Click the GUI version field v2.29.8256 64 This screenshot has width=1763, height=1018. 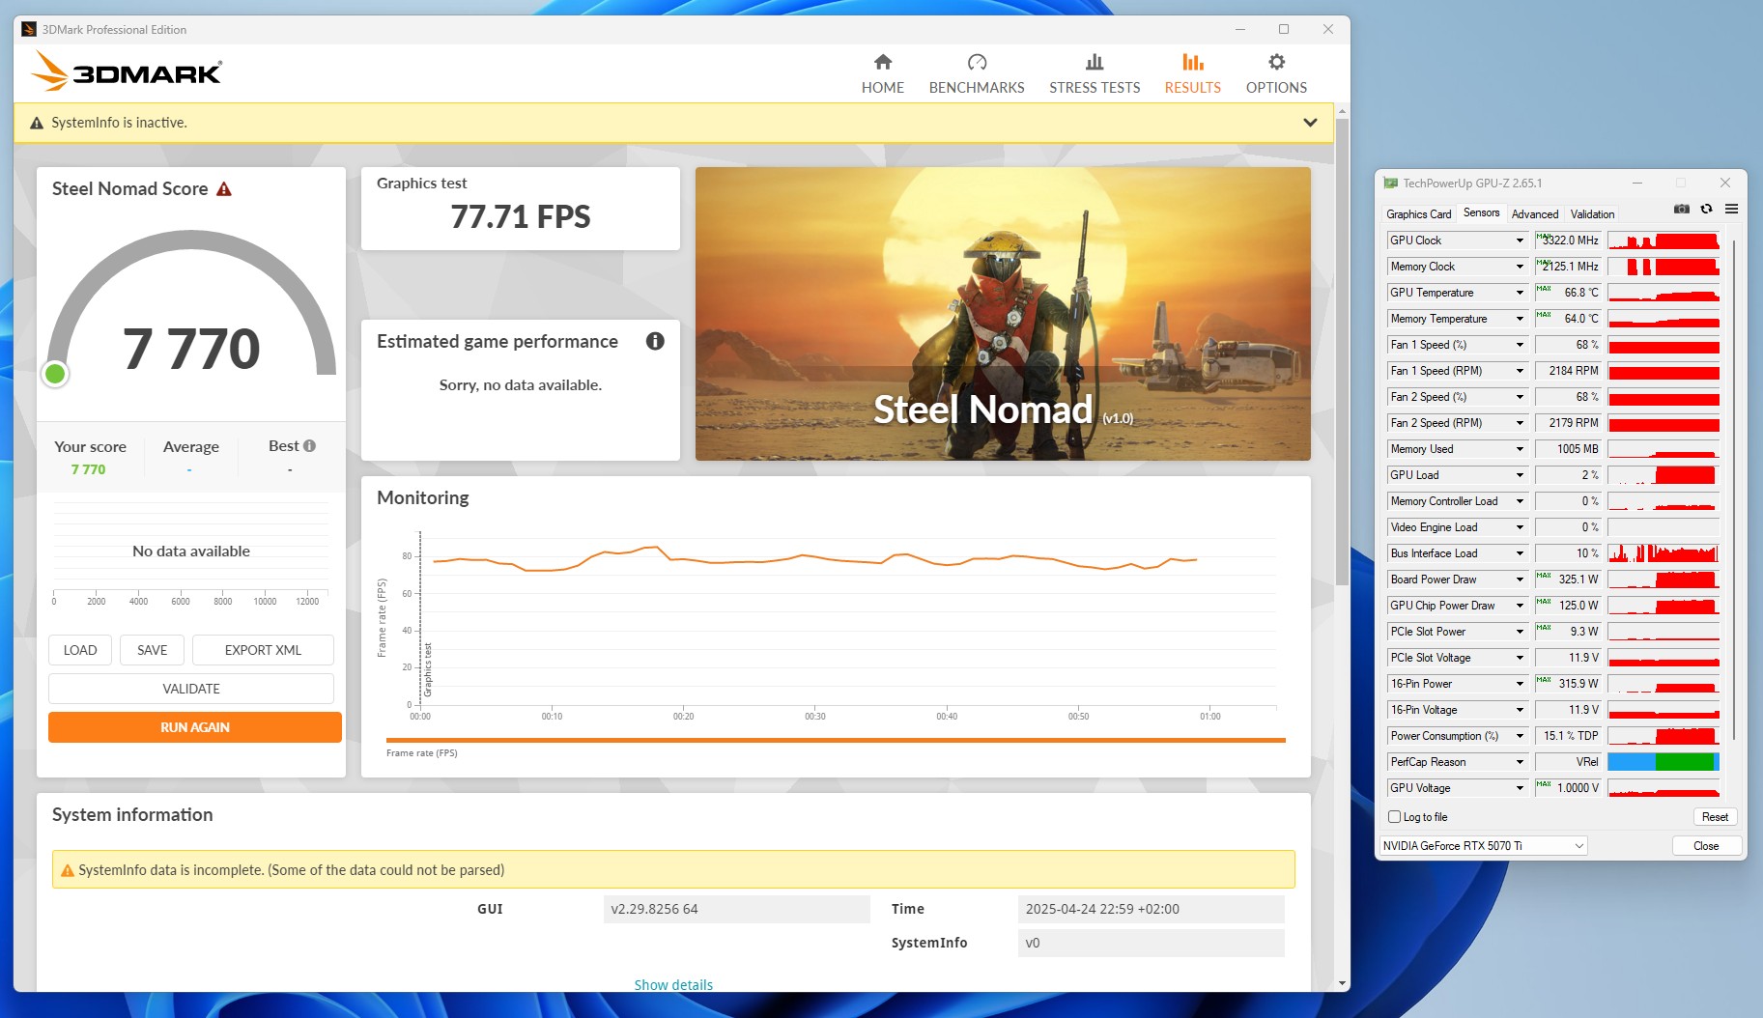pyautogui.click(x=737, y=909)
